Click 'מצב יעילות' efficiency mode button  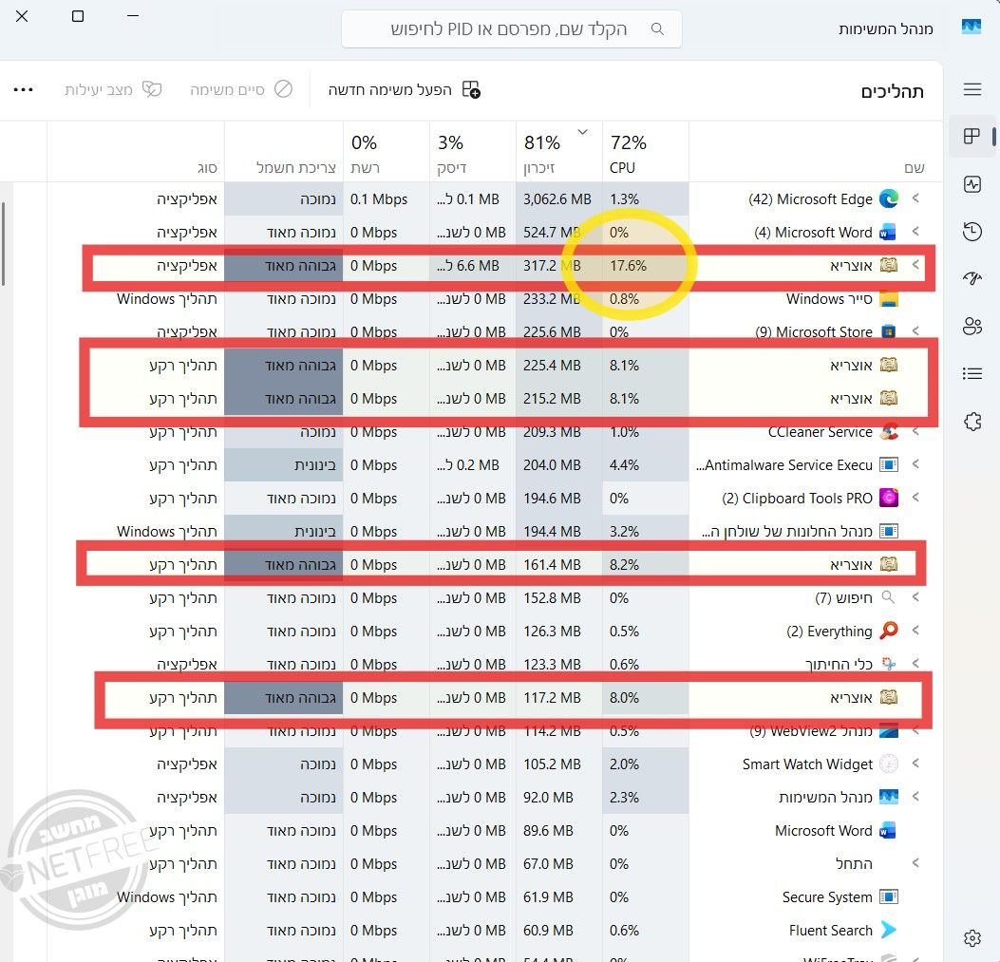click(x=113, y=89)
